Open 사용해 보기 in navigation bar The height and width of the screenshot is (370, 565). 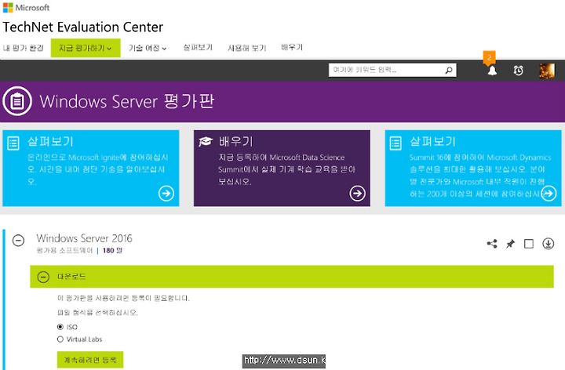[x=247, y=48]
